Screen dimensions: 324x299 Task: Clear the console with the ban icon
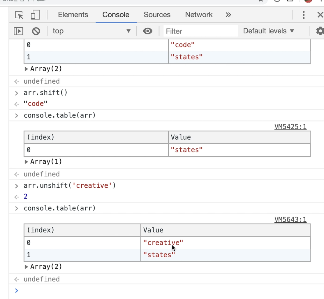tap(36, 31)
